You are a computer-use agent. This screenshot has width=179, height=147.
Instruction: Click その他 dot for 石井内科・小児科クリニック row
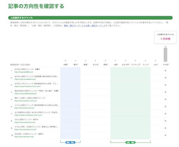coord(165,135)
